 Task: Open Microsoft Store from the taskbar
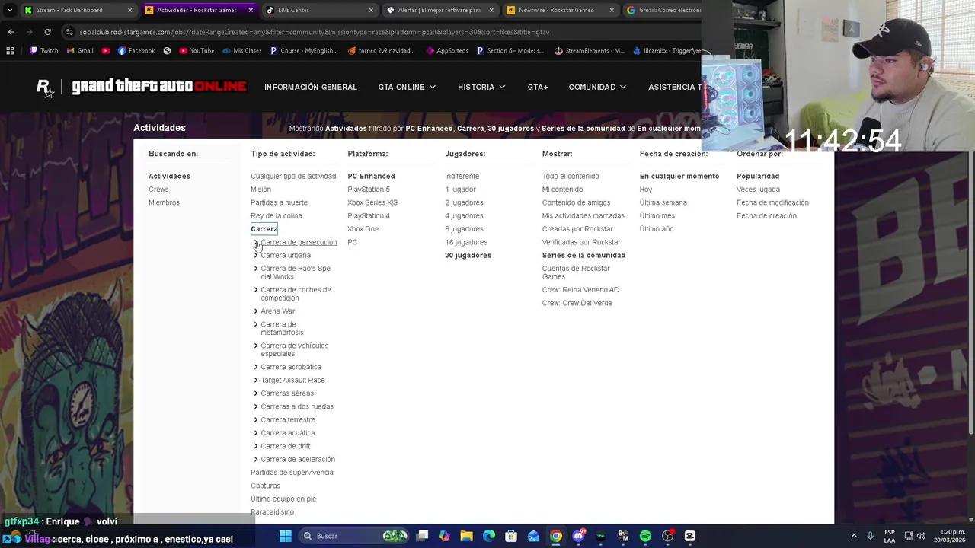coord(511,536)
